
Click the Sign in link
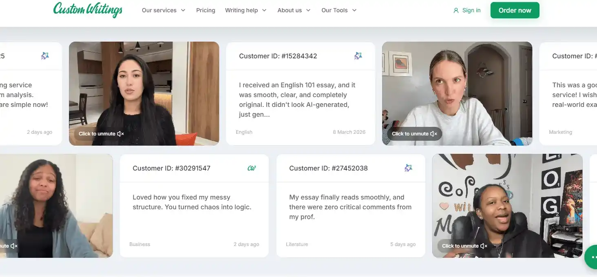(471, 10)
